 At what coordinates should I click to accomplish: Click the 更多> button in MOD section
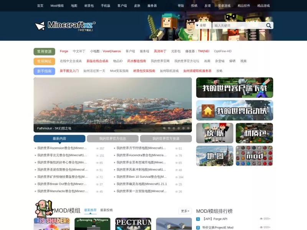click(185, 211)
